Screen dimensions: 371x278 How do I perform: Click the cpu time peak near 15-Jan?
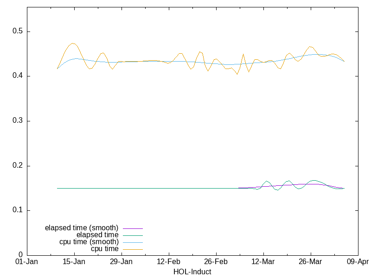[x=72, y=44]
